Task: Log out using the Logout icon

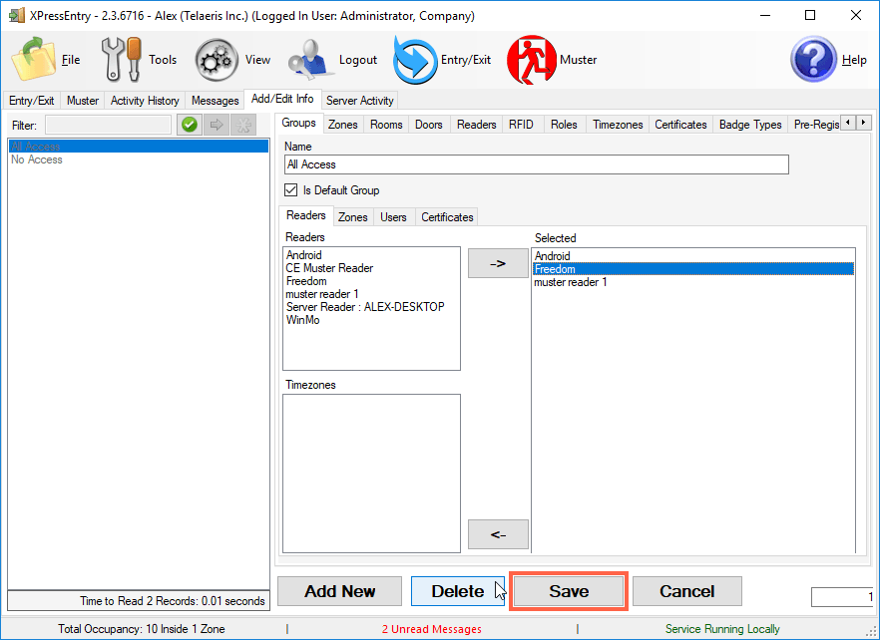Action: 314,58
